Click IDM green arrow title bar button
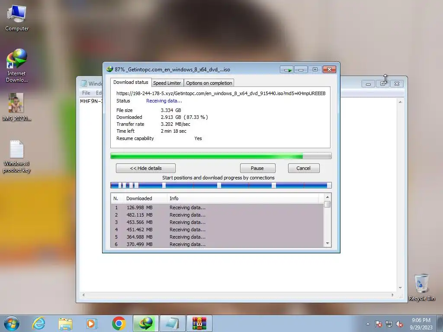The height and width of the screenshot is (332, 443). coord(287,70)
